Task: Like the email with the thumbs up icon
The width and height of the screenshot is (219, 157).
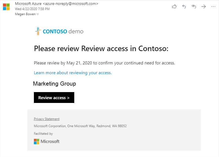Action: [174, 6]
